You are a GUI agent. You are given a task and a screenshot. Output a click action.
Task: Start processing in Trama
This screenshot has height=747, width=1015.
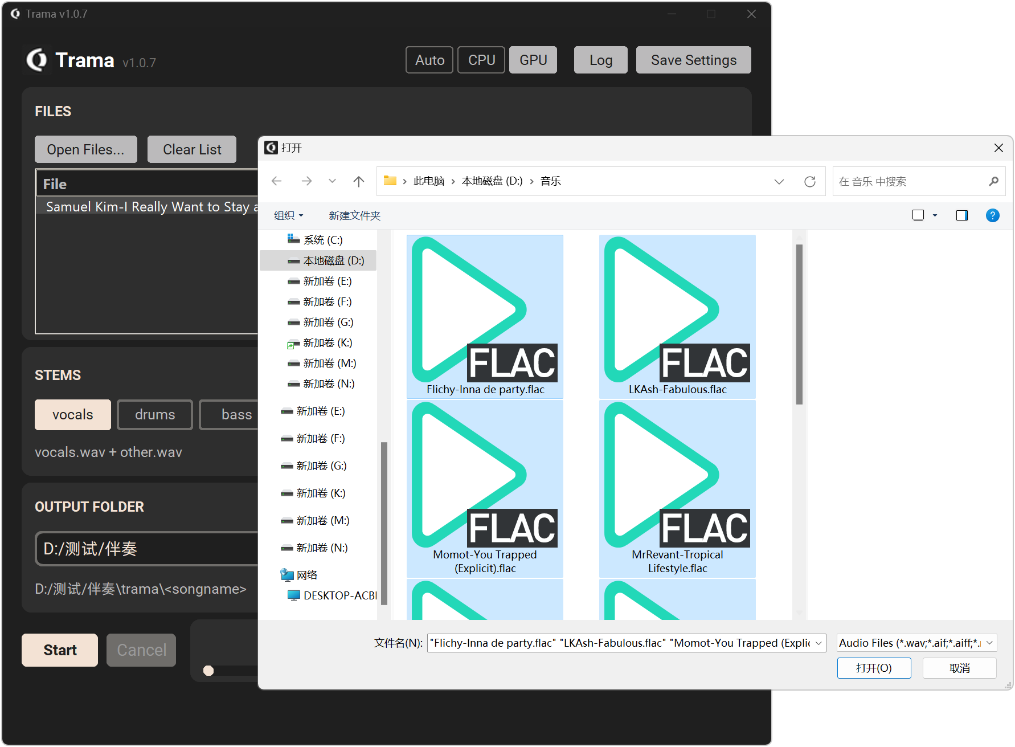click(60, 650)
